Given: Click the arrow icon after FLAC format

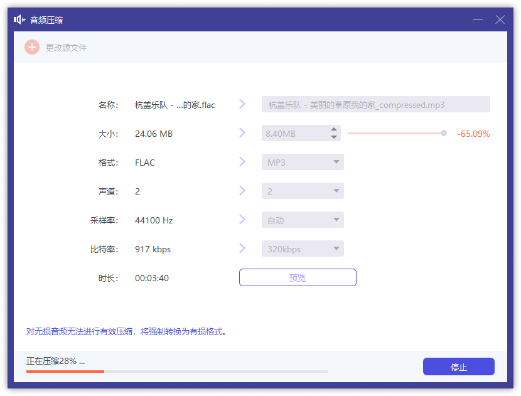Looking at the screenshot, I should [x=242, y=162].
